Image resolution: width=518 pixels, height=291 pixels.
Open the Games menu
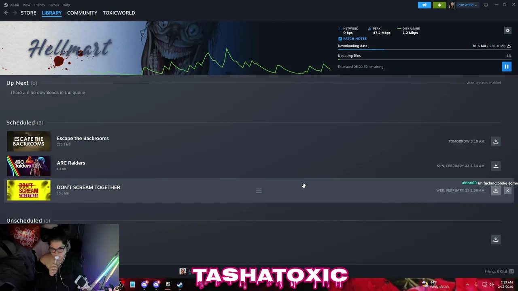pyautogui.click(x=53, y=5)
